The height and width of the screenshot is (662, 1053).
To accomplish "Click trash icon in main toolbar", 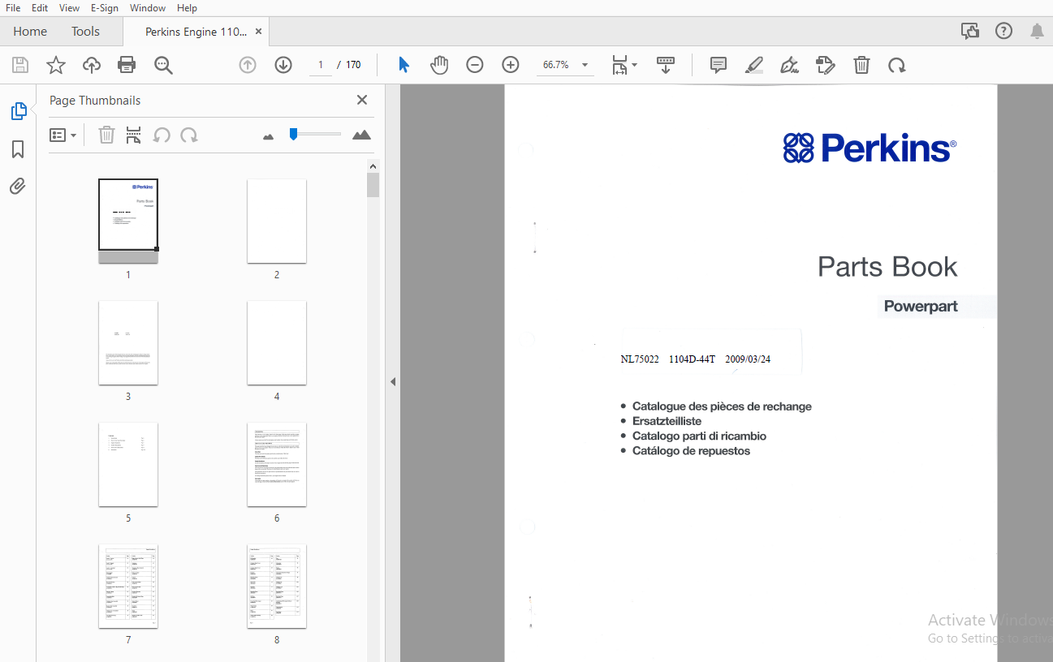I will tap(861, 65).
